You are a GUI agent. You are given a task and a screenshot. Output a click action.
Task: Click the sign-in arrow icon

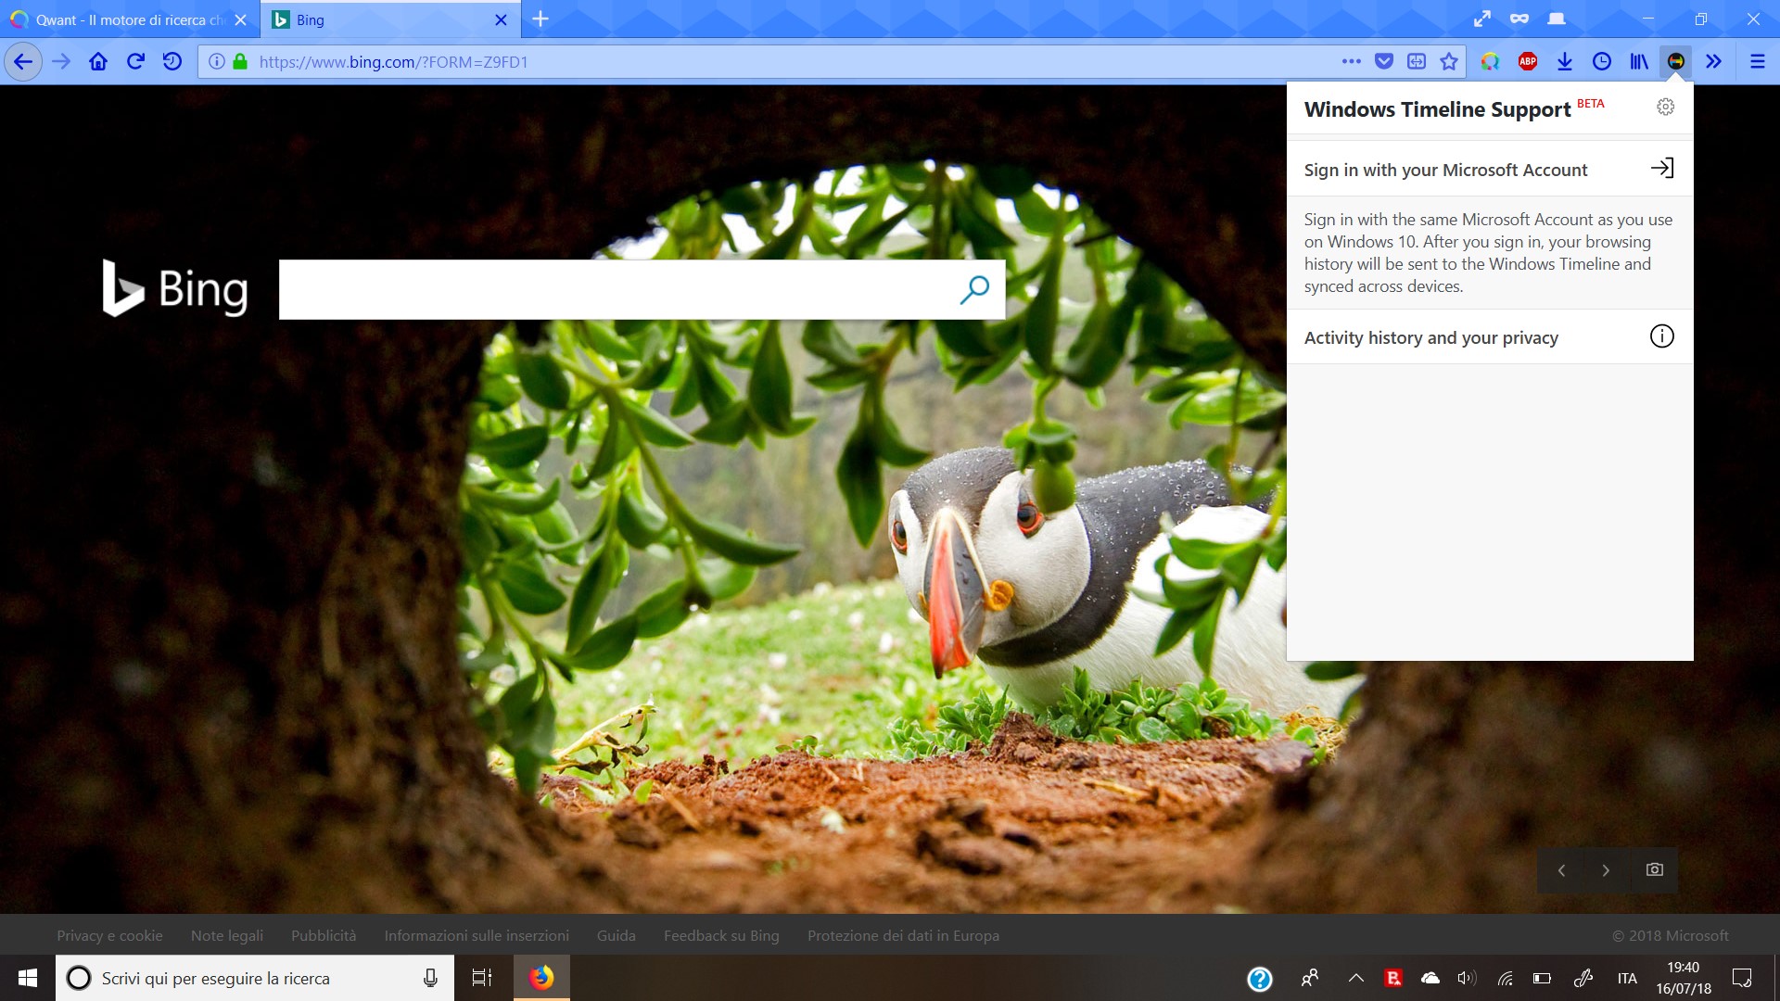1662,168
